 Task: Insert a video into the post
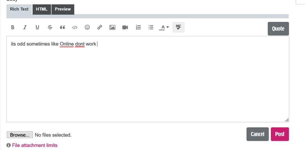[125, 27]
